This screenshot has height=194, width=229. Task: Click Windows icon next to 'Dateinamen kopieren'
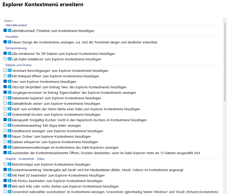click(x=10, y=98)
